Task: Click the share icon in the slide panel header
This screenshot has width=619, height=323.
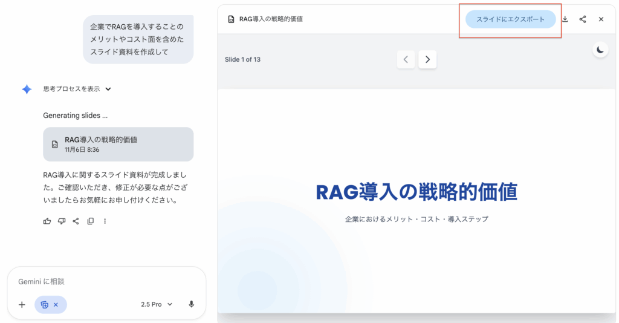Action: [x=583, y=19]
